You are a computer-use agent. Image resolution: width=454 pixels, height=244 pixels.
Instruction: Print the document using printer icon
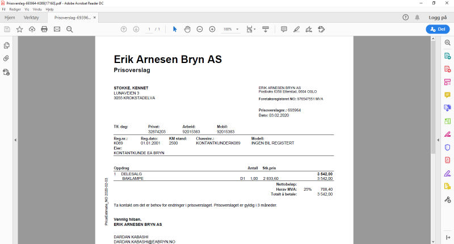[44, 29]
